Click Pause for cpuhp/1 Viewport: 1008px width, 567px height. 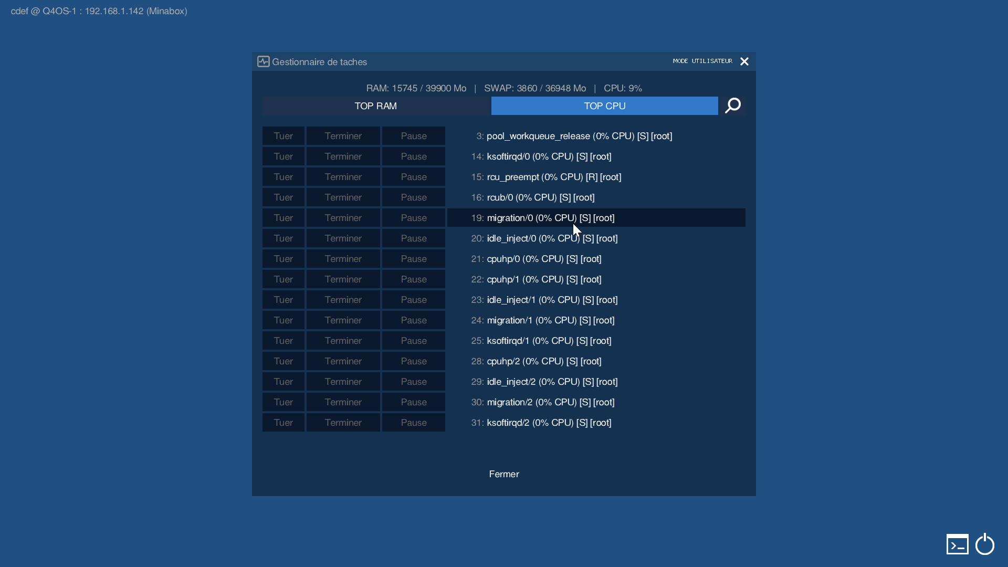coord(414,279)
